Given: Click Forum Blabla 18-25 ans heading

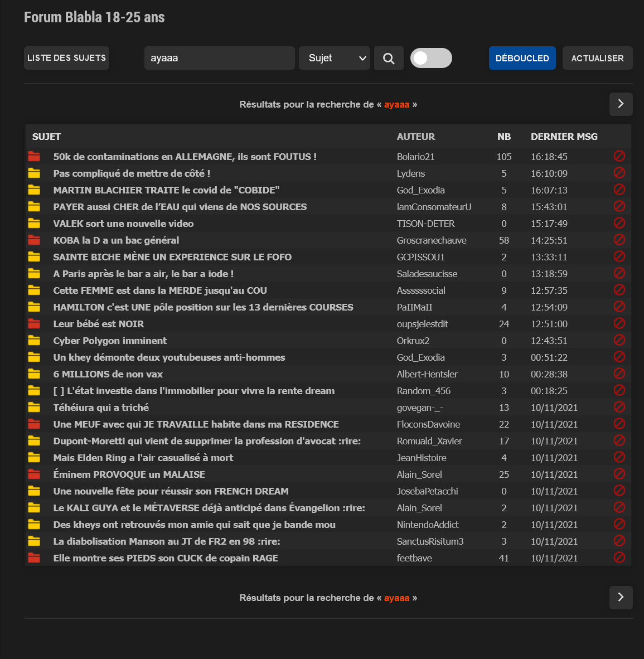Looking at the screenshot, I should tap(94, 17).
